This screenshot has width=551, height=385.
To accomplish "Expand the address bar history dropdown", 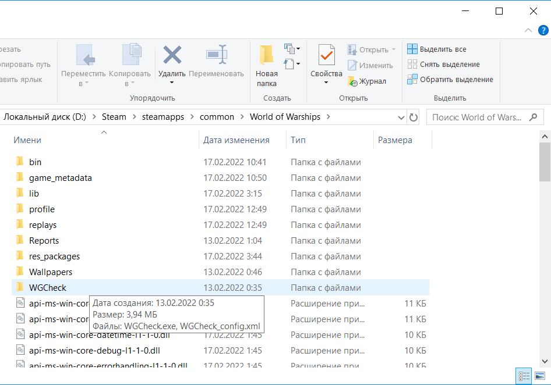I will (x=401, y=117).
